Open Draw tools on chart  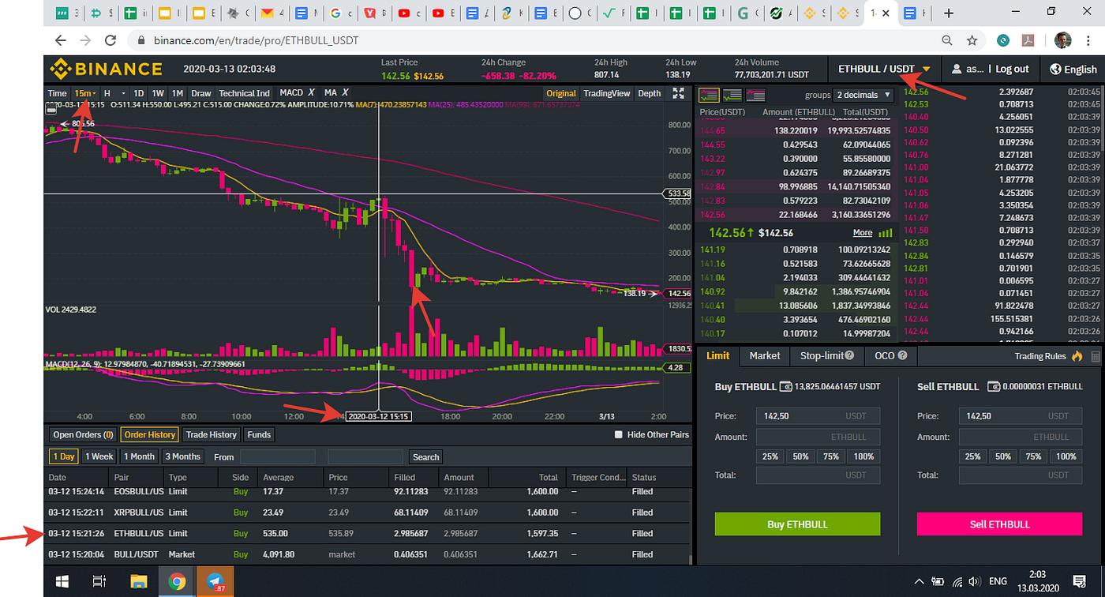pos(201,93)
